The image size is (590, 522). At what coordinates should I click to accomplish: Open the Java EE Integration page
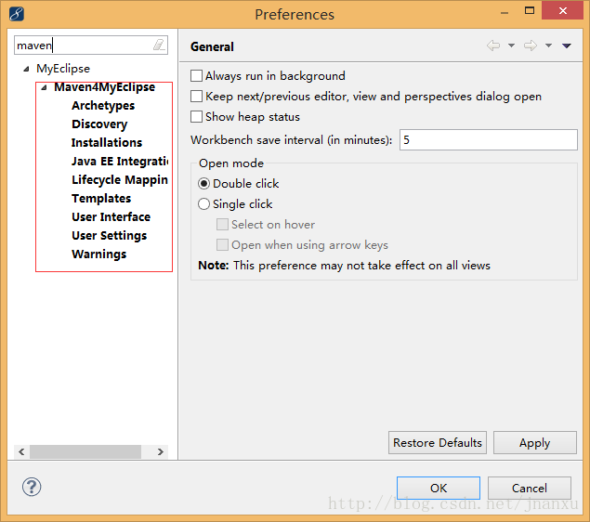point(120,161)
